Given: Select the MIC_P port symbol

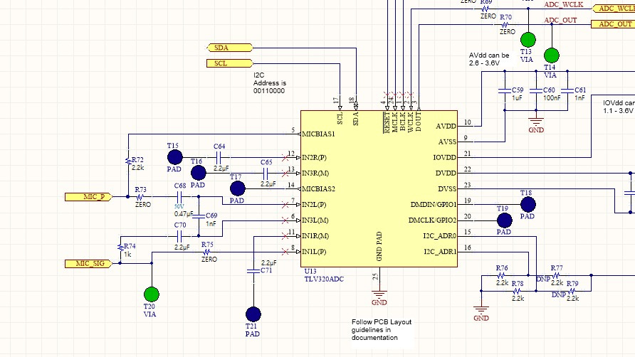Looking at the screenshot, I should 88,197.
